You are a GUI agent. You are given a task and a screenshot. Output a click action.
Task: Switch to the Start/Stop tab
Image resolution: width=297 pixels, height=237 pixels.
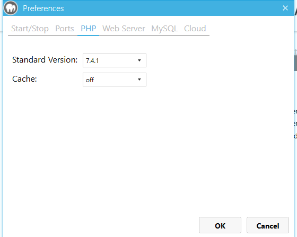30,29
